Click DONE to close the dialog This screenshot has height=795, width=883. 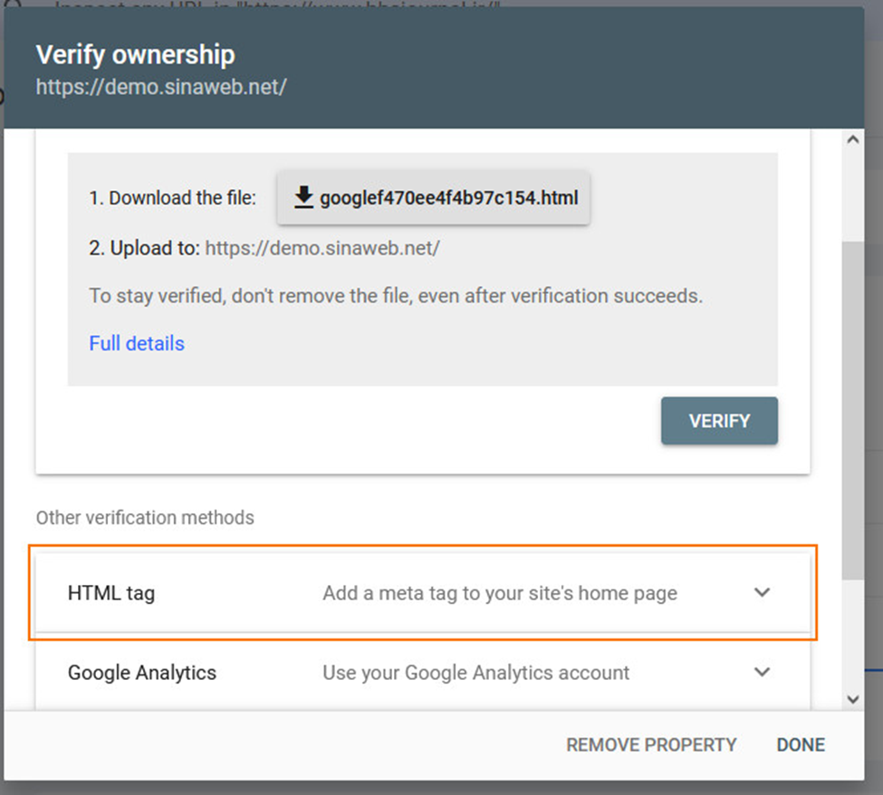click(801, 745)
